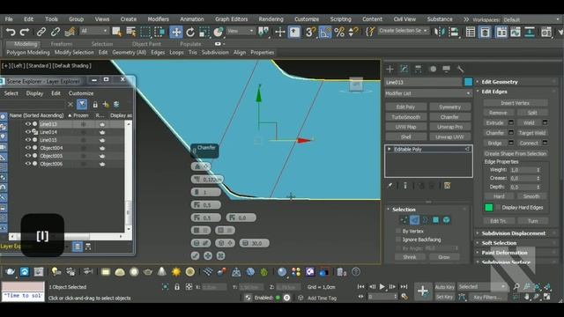Click the Unwrap UVW button
Image resolution: width=564 pixels, height=317 pixels.
coord(449,137)
